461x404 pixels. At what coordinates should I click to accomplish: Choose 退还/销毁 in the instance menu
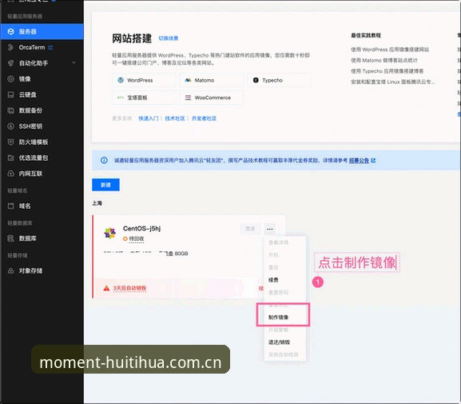click(279, 342)
